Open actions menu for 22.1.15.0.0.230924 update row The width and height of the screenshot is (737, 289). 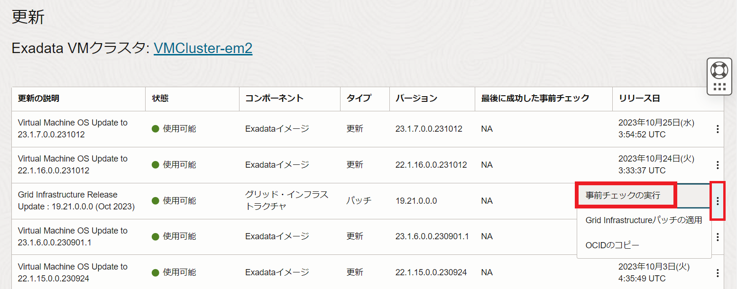(x=718, y=273)
